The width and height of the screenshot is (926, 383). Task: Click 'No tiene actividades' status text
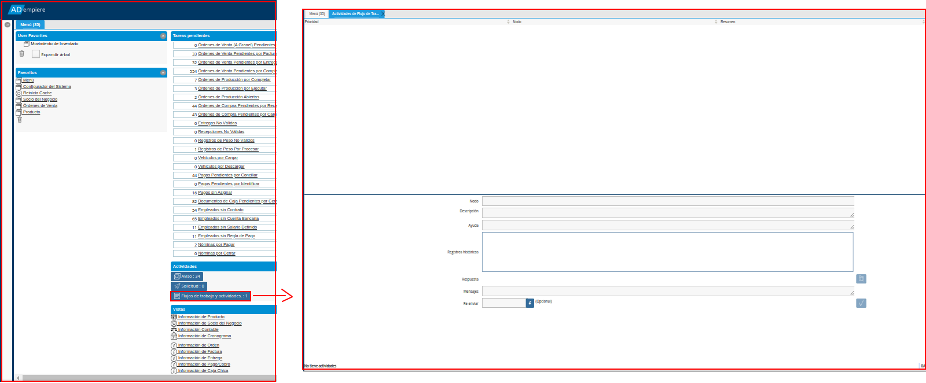[x=320, y=366]
